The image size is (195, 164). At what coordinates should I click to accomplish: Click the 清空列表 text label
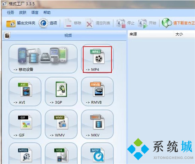tap(103, 23)
